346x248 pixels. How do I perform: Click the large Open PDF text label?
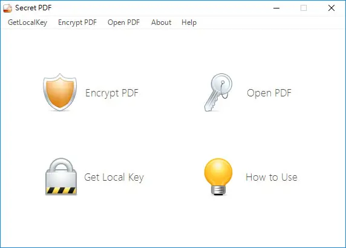pos(269,93)
